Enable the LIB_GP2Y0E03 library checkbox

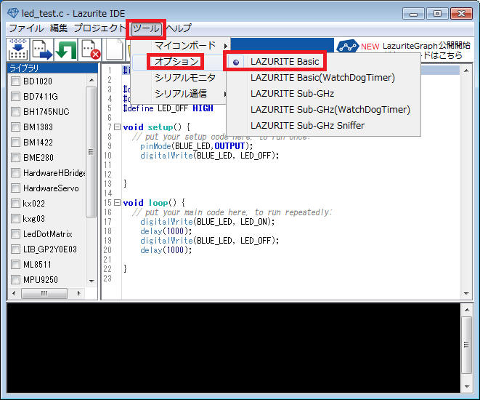pyautogui.click(x=15, y=249)
